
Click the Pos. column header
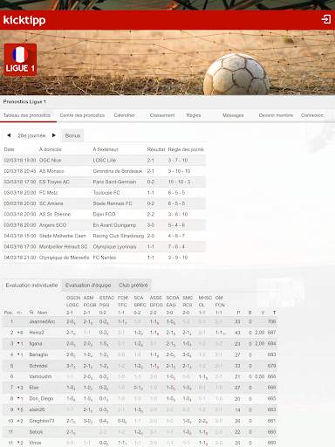[8, 313]
